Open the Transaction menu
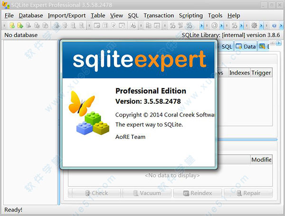The height and width of the screenshot is (216, 285). pos(159,16)
